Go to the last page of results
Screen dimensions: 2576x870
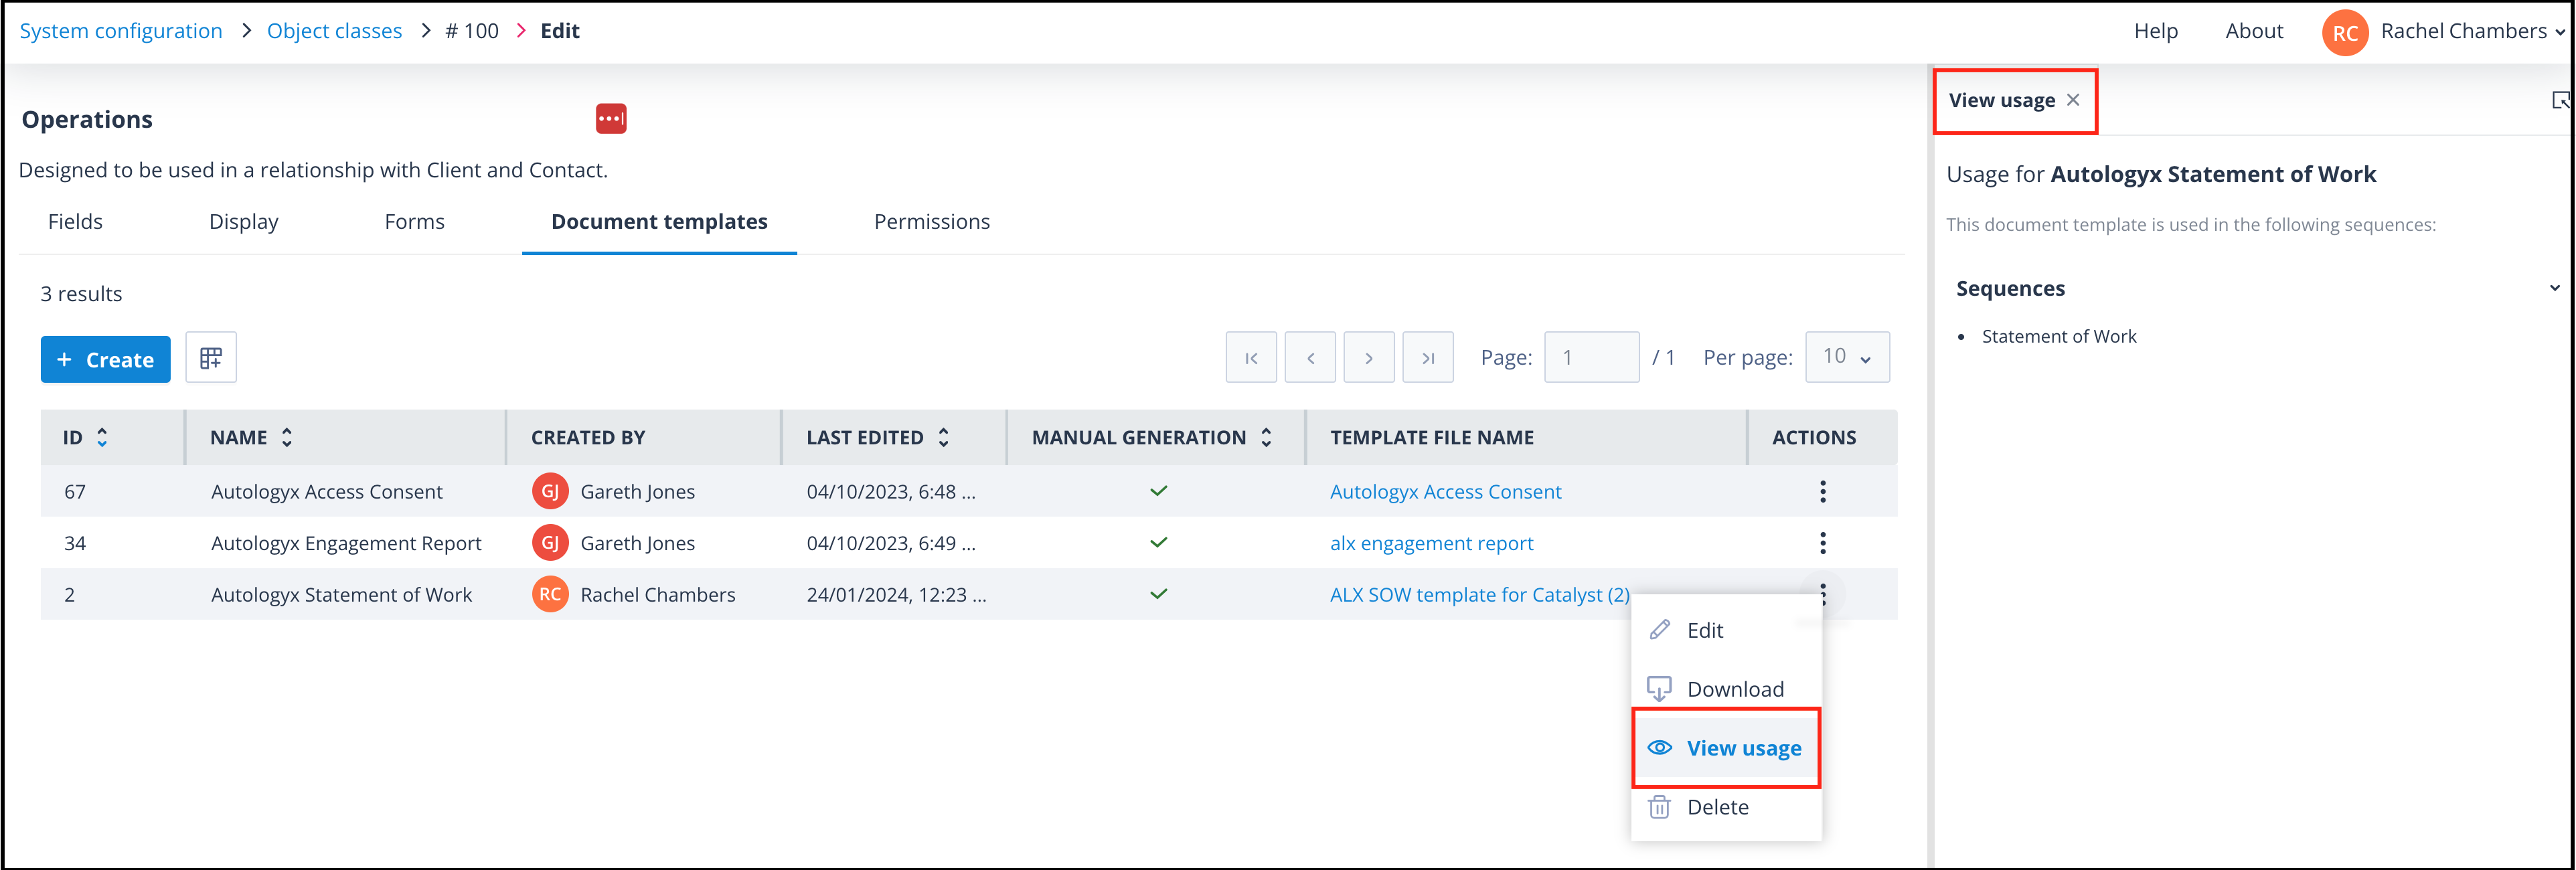click(x=1428, y=357)
